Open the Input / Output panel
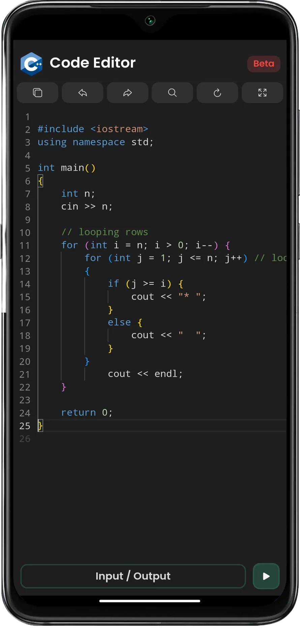 (133, 576)
